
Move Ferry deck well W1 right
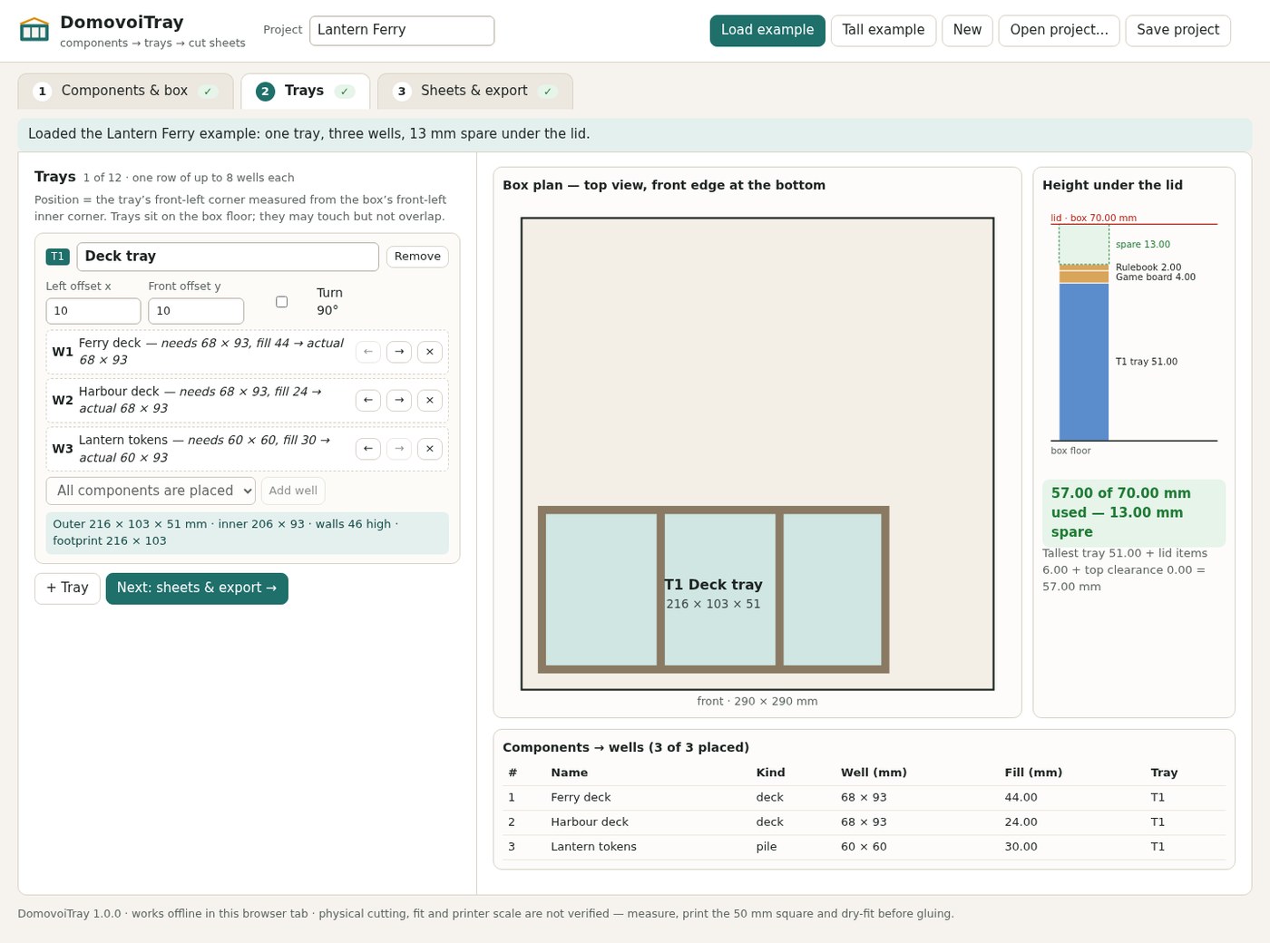(x=399, y=352)
